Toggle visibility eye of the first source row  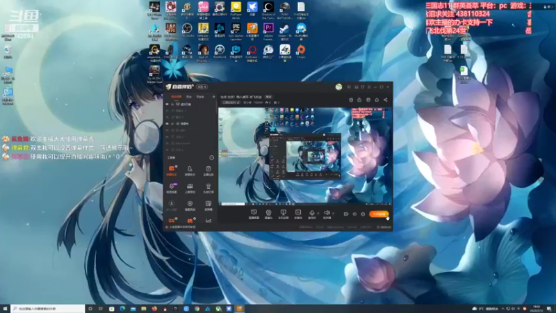click(x=167, y=104)
